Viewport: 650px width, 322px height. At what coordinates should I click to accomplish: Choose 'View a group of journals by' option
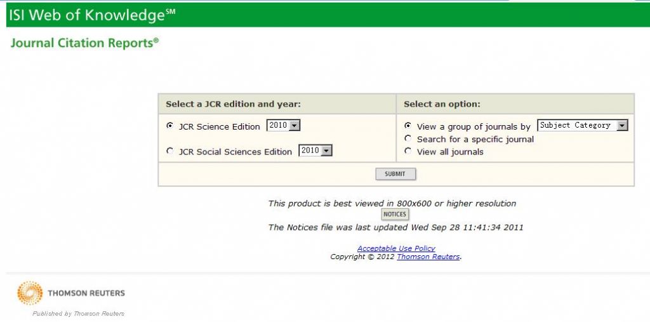[x=408, y=126]
